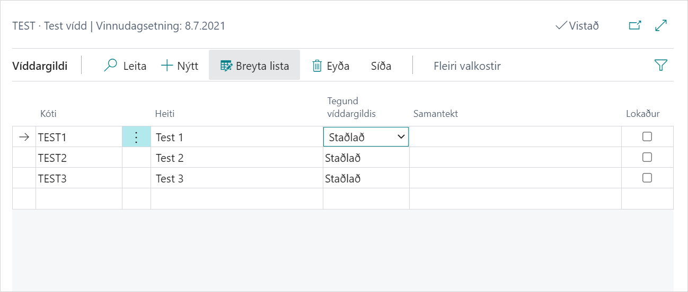The width and height of the screenshot is (688, 292).
Task: Check the Lokaður box for TEST1
Action: pyautogui.click(x=647, y=136)
